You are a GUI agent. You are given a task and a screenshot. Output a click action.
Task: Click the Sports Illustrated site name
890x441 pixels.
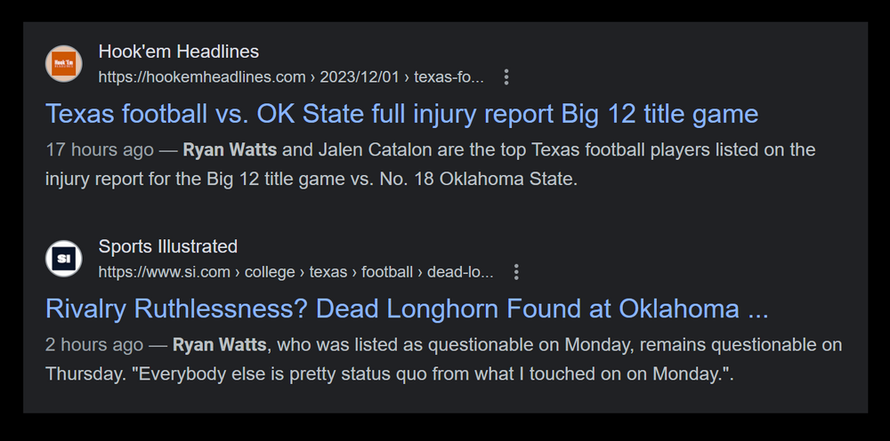tap(167, 246)
